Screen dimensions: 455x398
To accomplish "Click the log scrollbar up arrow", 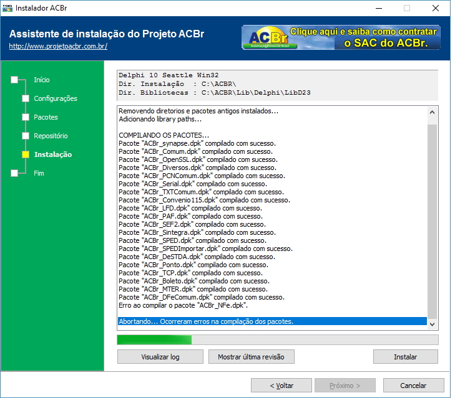I will tap(432, 112).
